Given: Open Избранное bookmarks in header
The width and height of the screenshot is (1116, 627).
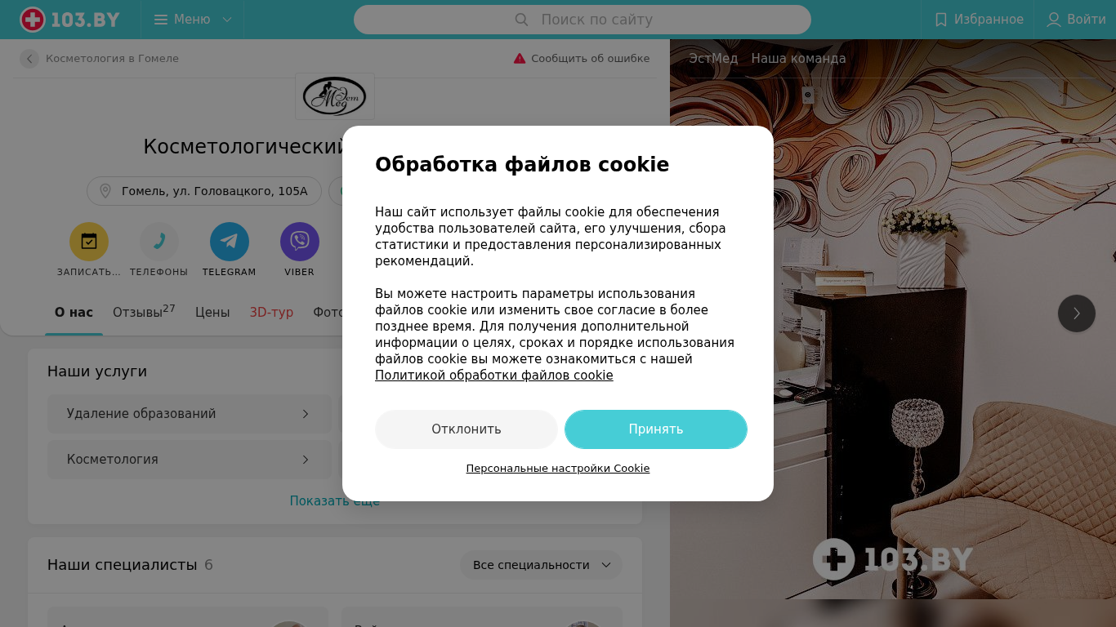Looking at the screenshot, I should point(979,20).
